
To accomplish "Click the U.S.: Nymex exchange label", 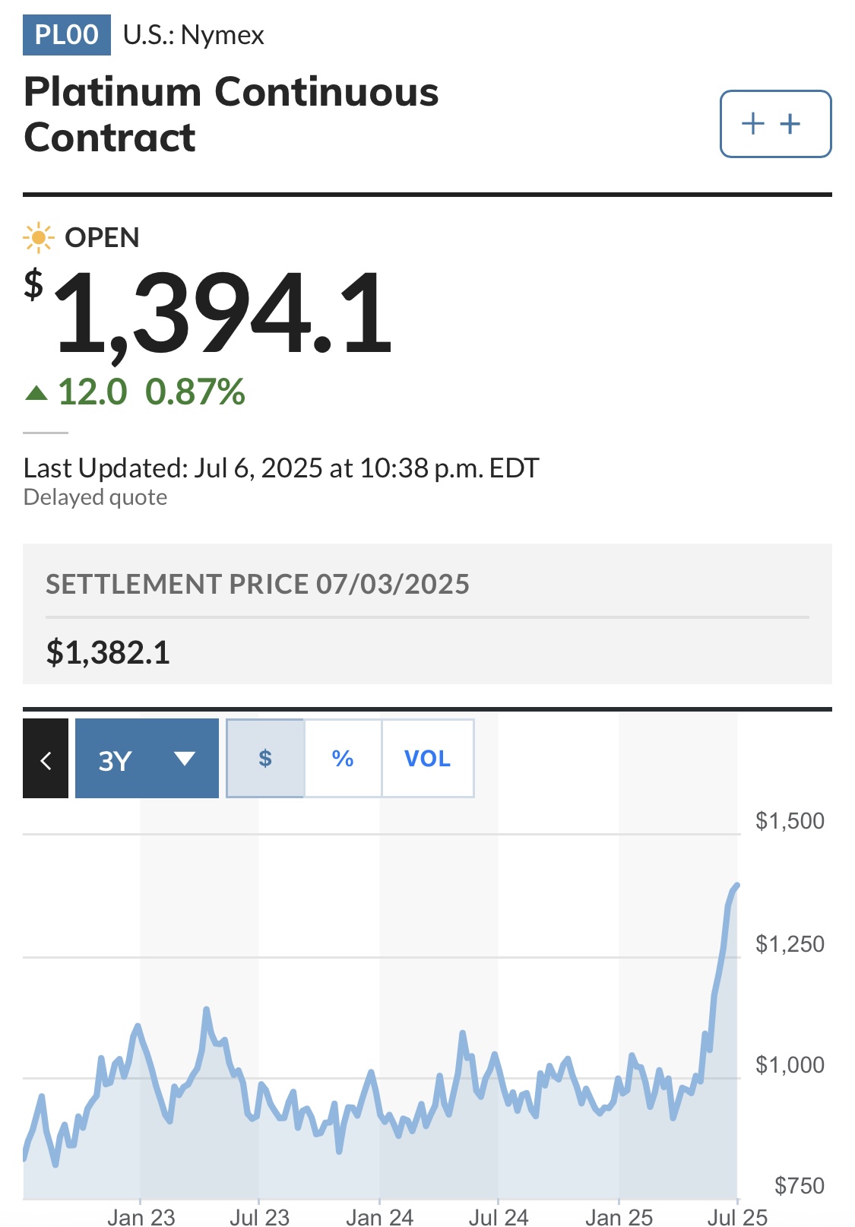I will coord(194,35).
